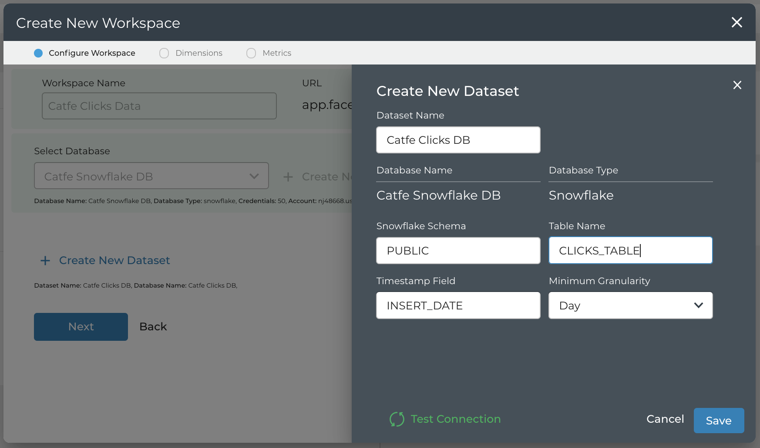Click the plus icon next to Select Database

288,177
